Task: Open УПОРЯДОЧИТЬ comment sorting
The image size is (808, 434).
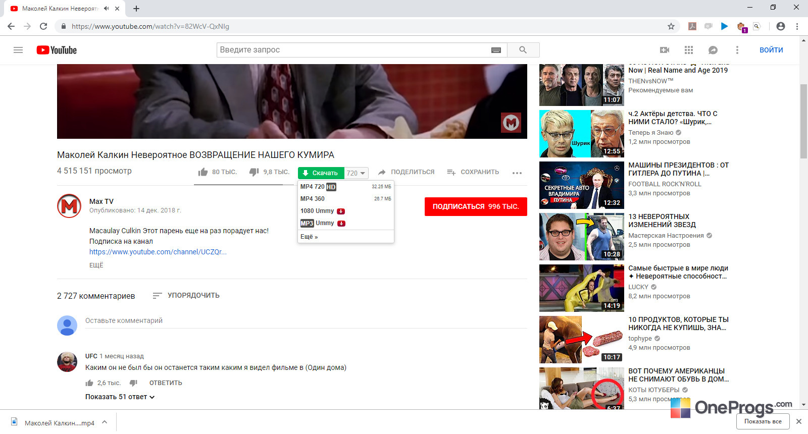Action: (186, 295)
